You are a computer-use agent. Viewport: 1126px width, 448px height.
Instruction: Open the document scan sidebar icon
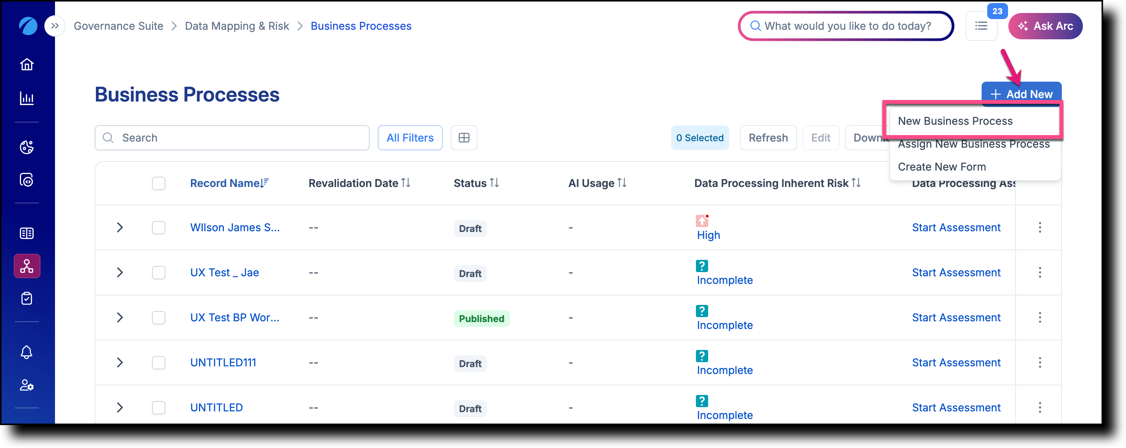pyautogui.click(x=27, y=180)
